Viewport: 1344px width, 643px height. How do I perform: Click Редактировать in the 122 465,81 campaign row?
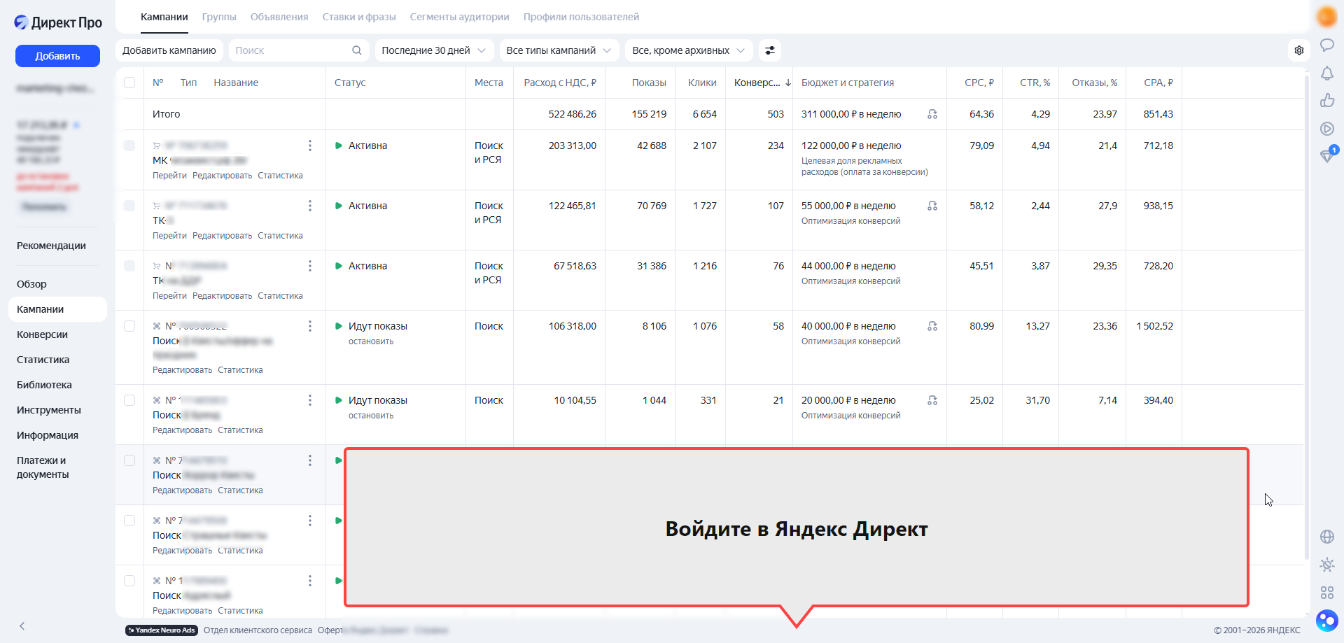click(222, 236)
